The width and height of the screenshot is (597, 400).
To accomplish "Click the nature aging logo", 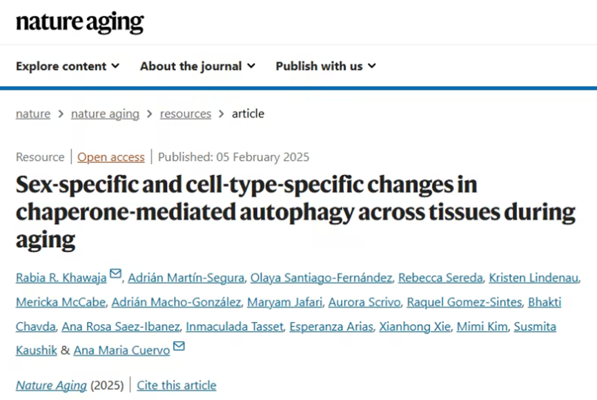I will (80, 23).
